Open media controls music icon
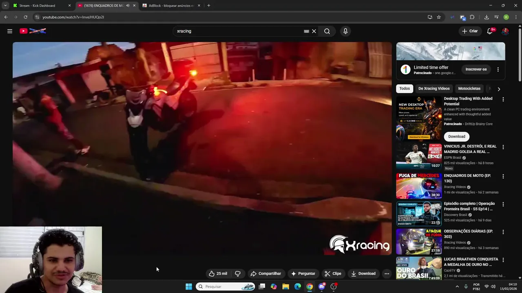Screen dimensions: 522x293 tap(496, 17)
